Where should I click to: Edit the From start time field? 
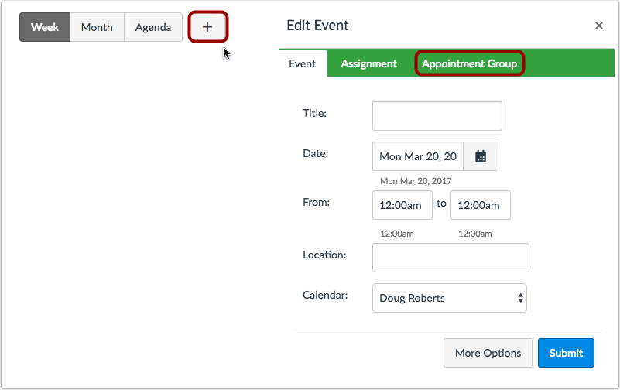point(400,205)
